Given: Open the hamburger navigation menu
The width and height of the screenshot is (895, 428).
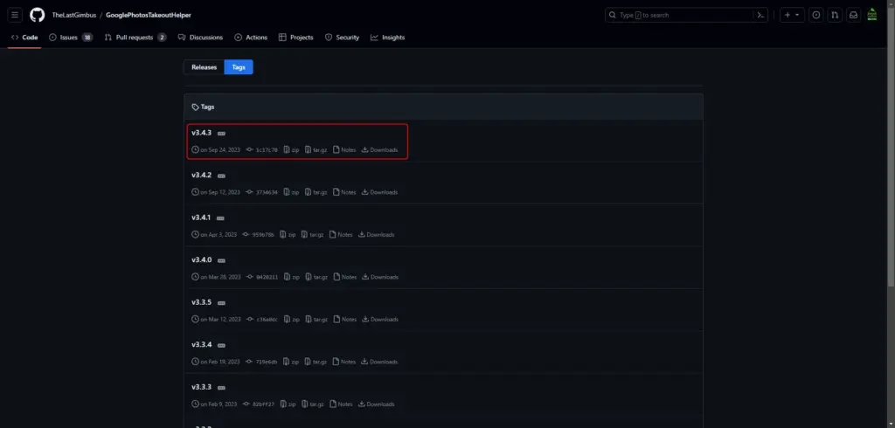Looking at the screenshot, I should click(x=15, y=15).
